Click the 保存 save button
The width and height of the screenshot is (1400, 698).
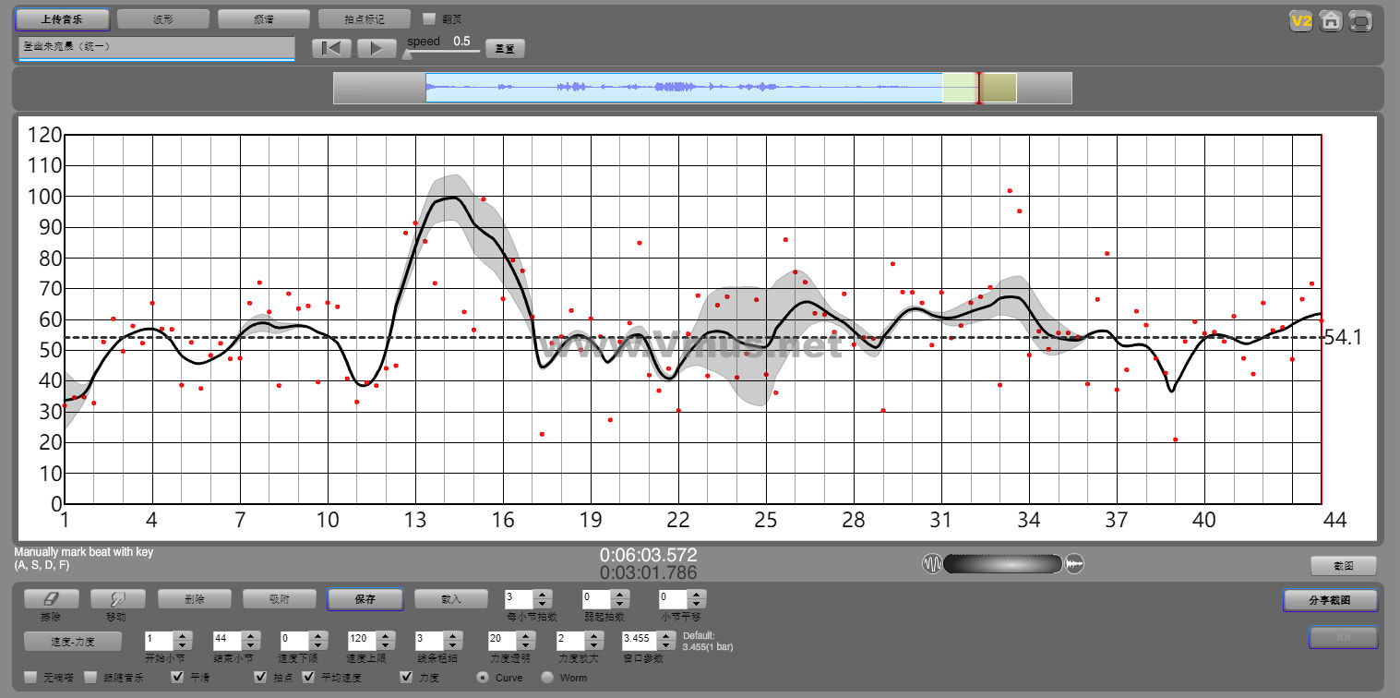tap(365, 599)
